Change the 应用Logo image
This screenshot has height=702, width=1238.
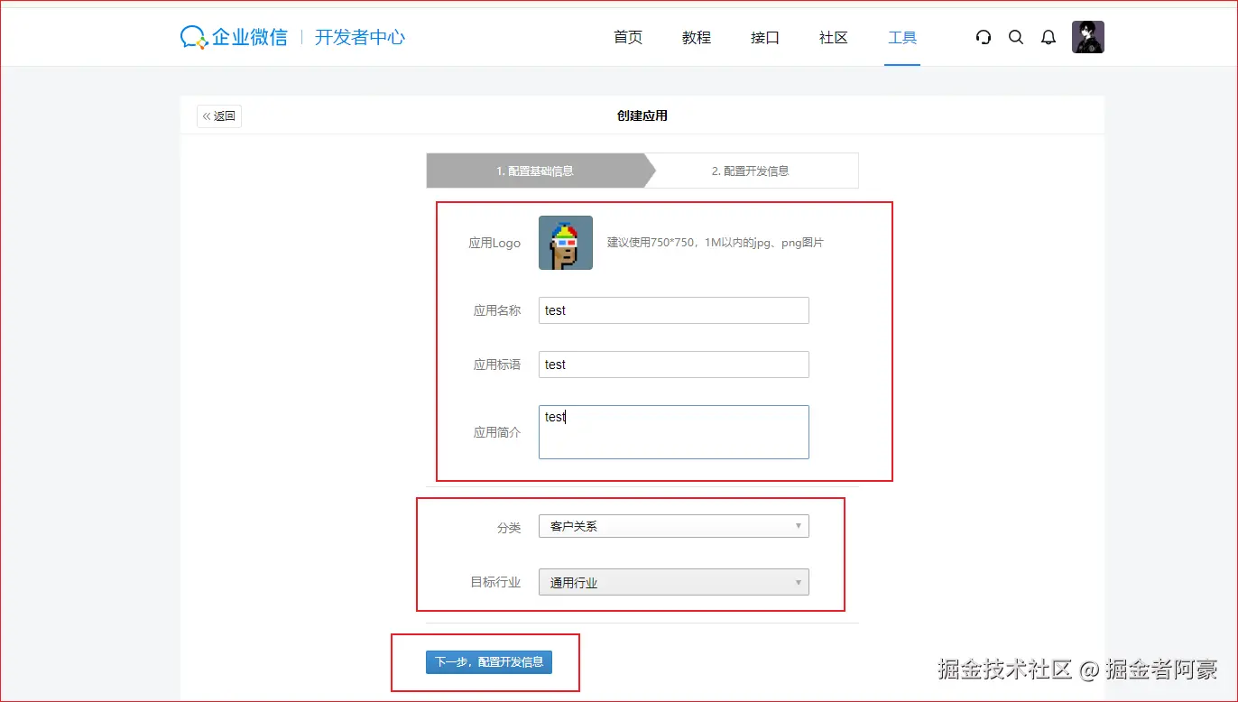pyautogui.click(x=566, y=243)
